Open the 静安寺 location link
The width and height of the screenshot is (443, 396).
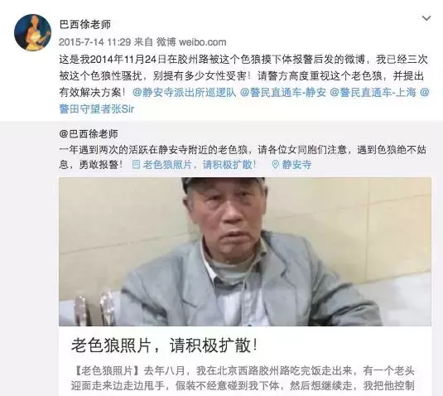click(x=296, y=165)
